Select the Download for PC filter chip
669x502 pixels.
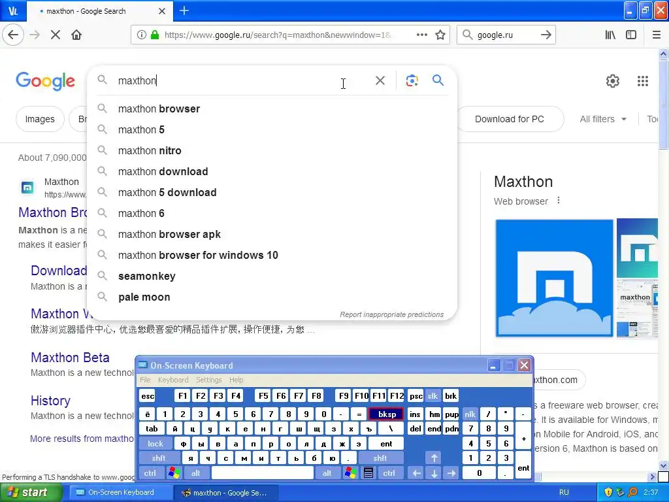tap(510, 119)
